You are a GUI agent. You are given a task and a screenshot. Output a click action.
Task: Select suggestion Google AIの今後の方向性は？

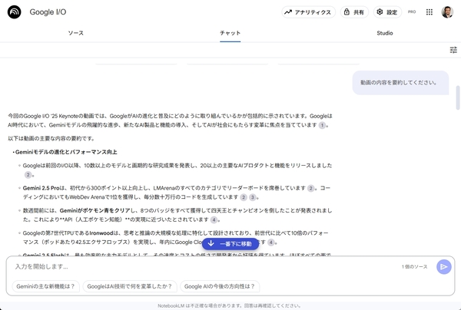coord(220,286)
